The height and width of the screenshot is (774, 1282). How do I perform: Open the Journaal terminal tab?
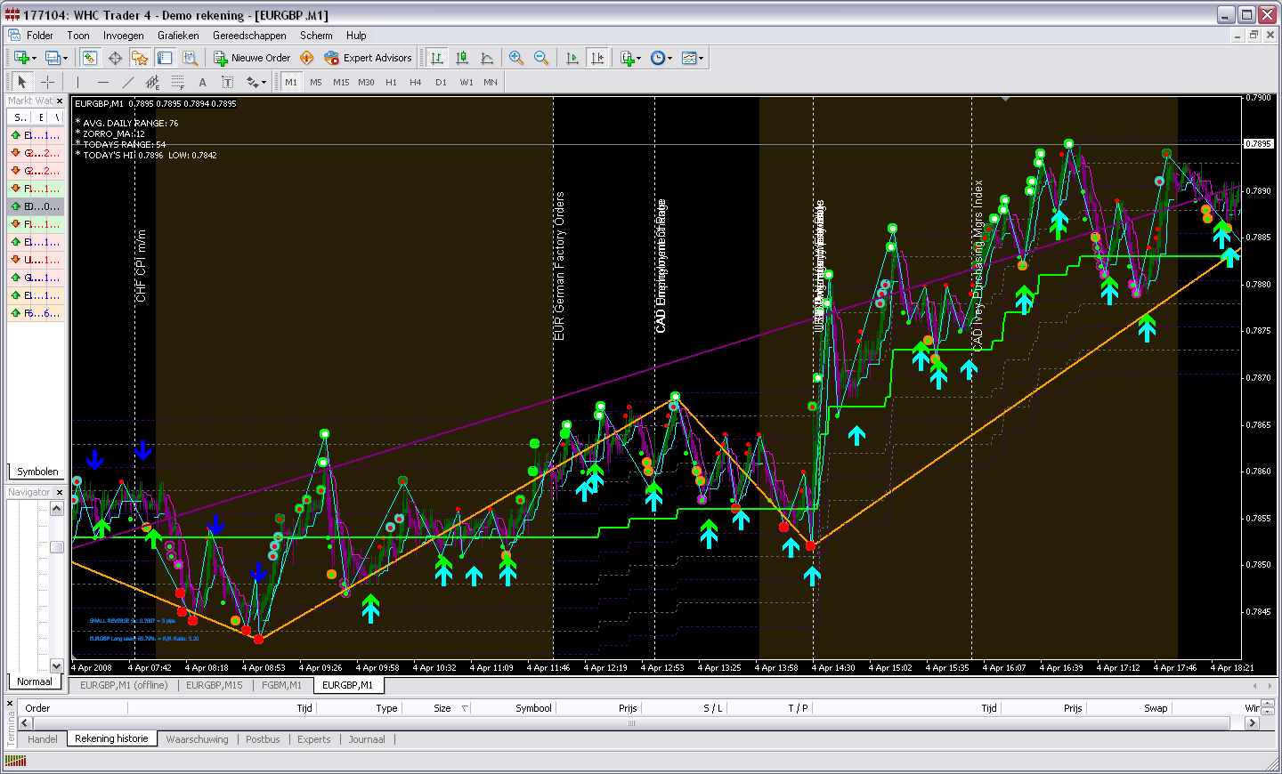coord(367,739)
